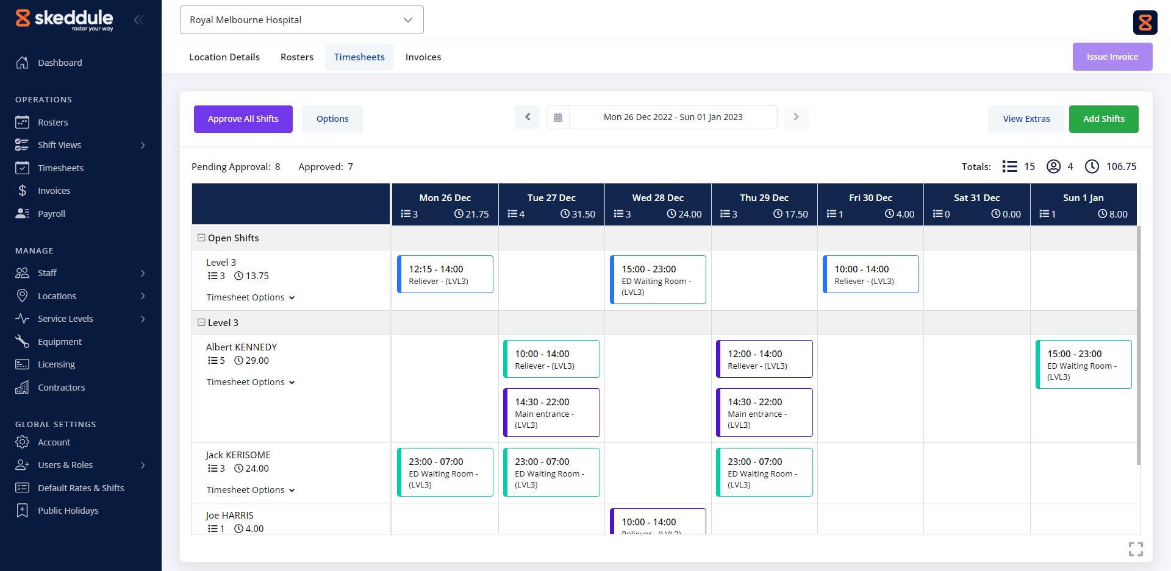Click the fullscreen expand icon
The image size is (1171, 571).
(x=1135, y=549)
